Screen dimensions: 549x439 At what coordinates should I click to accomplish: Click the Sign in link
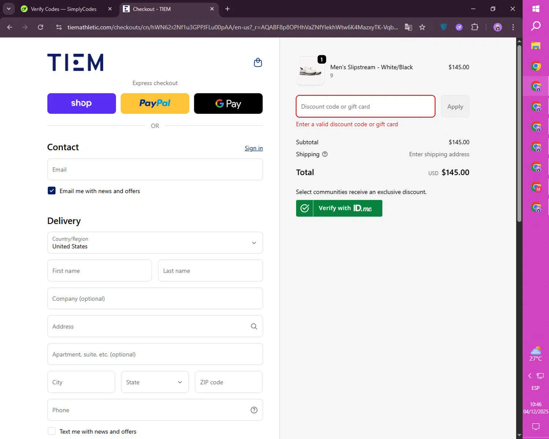254,148
